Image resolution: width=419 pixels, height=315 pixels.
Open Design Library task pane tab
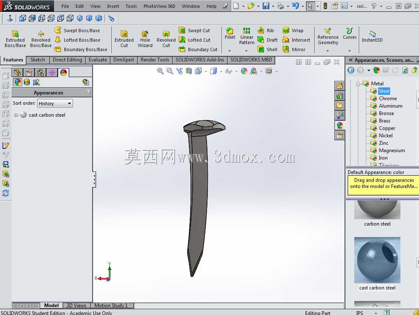(x=340, y=96)
